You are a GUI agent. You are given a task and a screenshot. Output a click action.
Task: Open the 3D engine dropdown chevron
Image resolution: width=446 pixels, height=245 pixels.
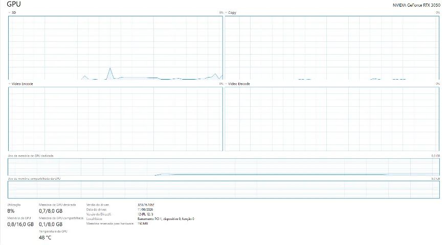(9, 12)
